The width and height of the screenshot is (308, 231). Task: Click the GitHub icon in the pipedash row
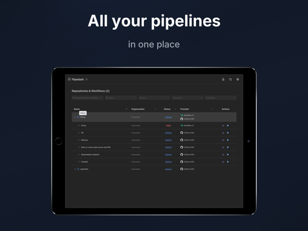tap(182, 169)
